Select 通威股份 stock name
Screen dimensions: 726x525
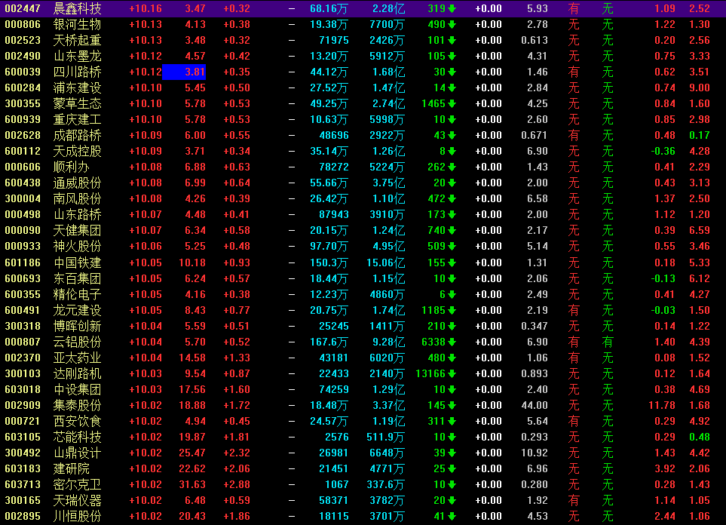click(x=77, y=183)
